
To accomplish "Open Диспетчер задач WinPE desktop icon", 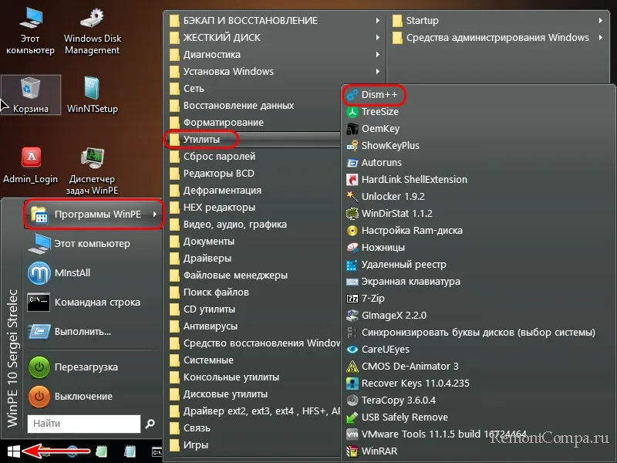I will pos(92,171).
